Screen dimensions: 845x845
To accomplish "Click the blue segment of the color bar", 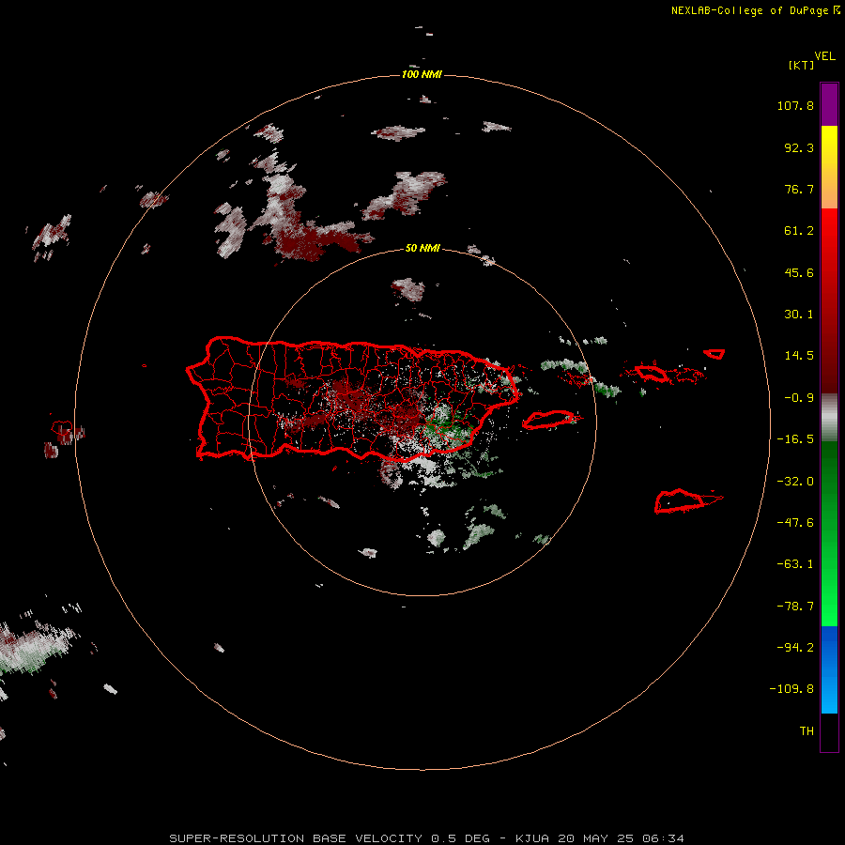I will 829,669.
